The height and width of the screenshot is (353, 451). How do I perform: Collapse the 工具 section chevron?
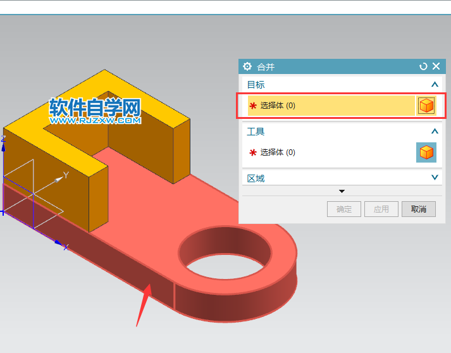click(435, 131)
